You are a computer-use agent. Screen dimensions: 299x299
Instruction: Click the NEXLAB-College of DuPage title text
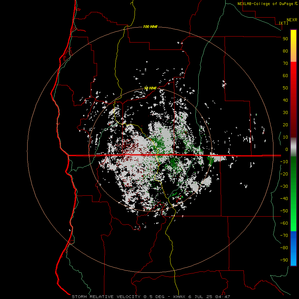coord(265,4)
